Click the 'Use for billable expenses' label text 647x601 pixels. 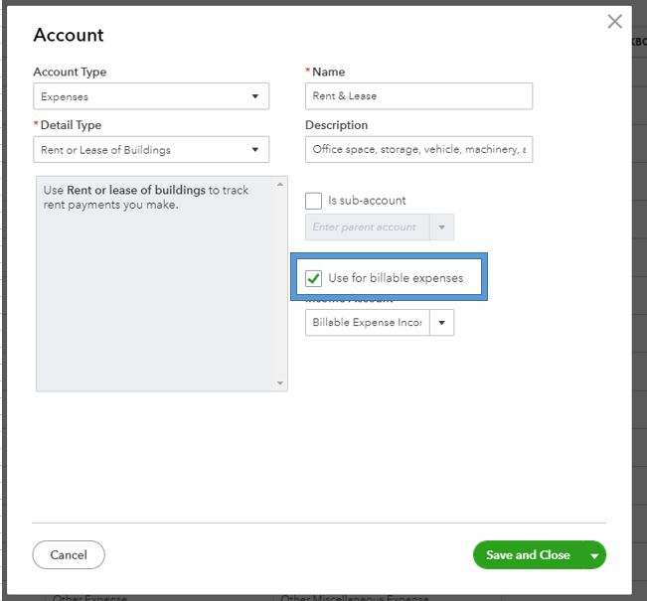[396, 278]
